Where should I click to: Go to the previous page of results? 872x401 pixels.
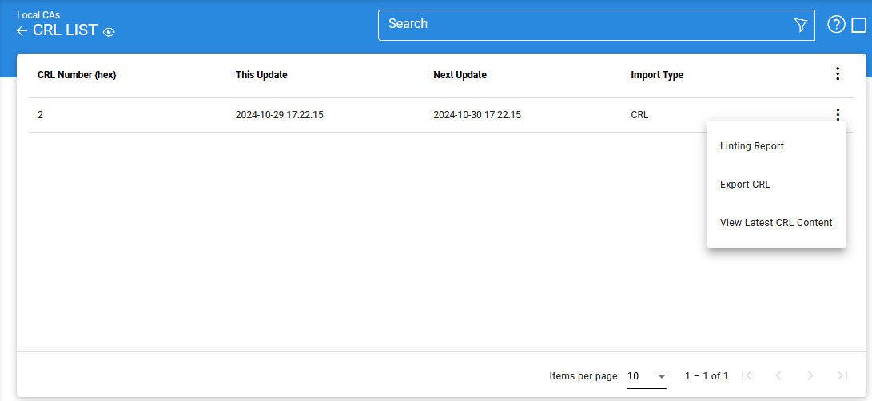[778, 375]
